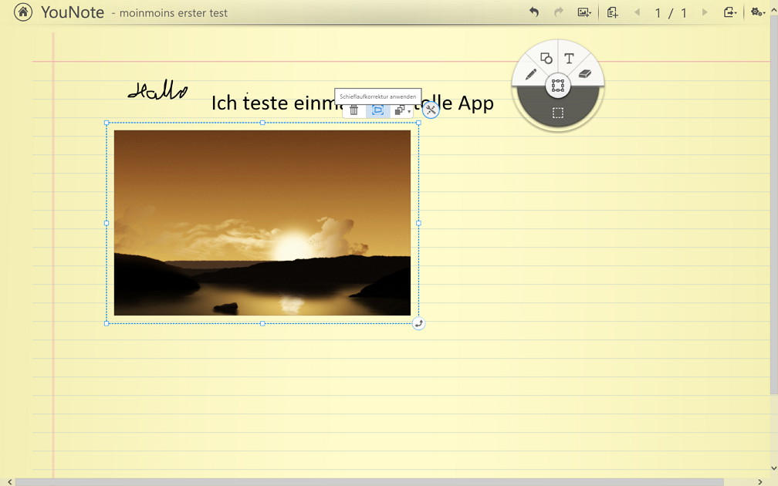Open the insert image dropdown

point(584,12)
